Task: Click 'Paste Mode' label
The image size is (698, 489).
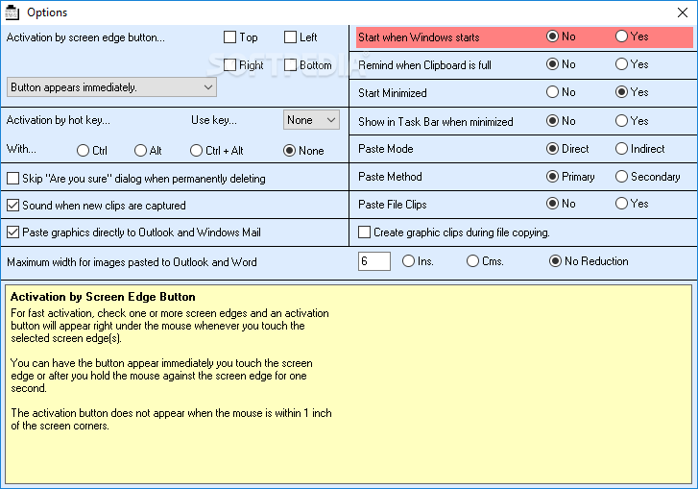Action: coord(386,149)
